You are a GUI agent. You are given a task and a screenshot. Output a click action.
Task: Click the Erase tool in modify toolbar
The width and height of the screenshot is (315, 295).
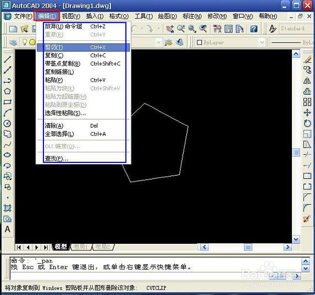[307, 59]
